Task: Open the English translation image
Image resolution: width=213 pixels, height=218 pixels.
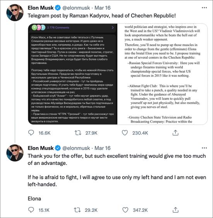Action: click(162, 74)
